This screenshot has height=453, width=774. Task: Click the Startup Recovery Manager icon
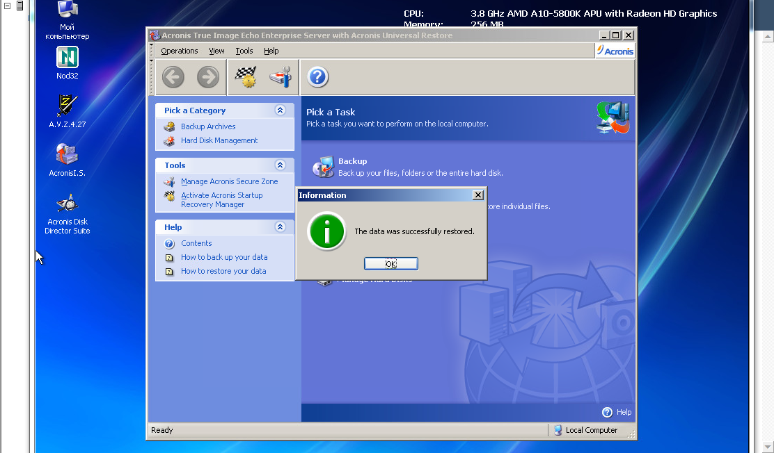(x=169, y=196)
